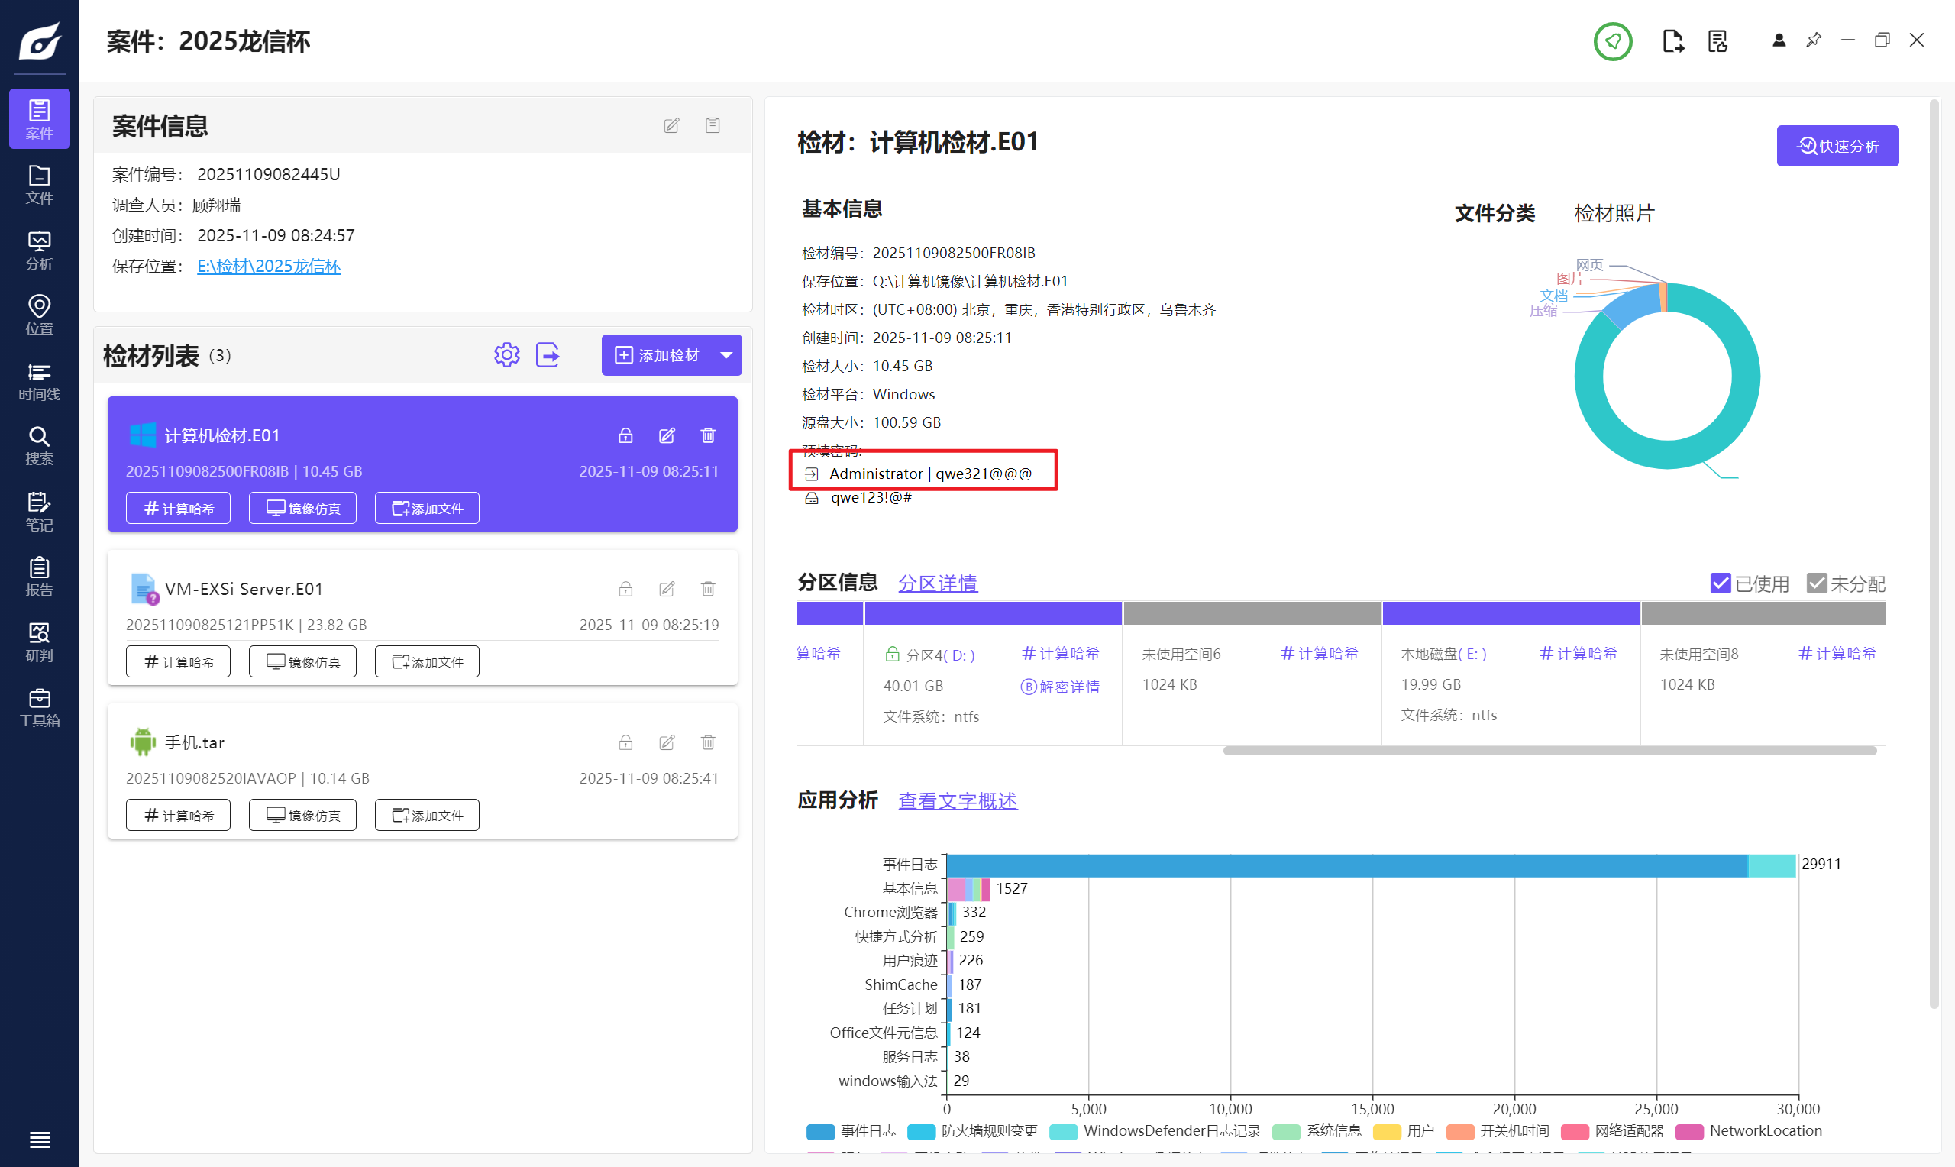Expand sidebar with bottom hamburger menu
The height and width of the screenshot is (1167, 1955).
(x=39, y=1139)
